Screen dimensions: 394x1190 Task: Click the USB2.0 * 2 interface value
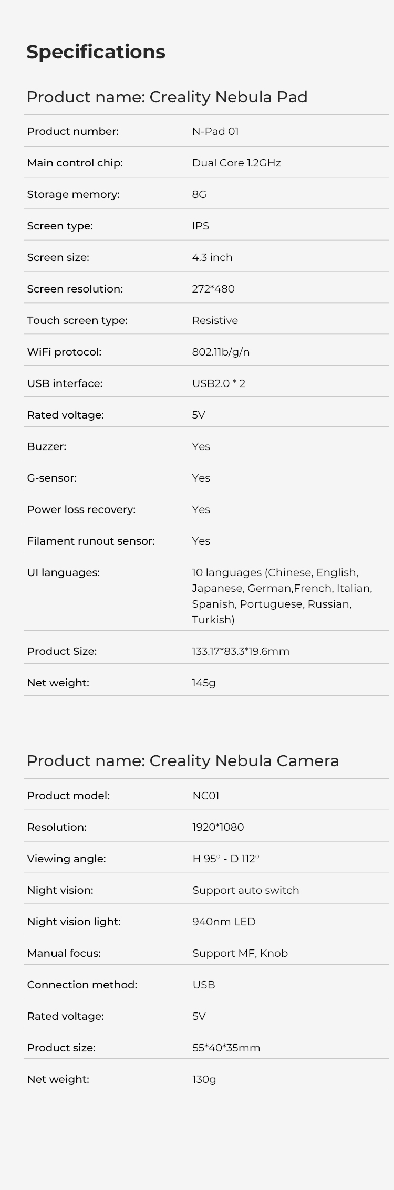click(x=219, y=383)
